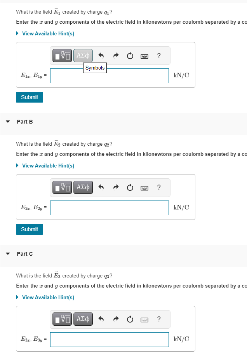Click the redo arrow in Part B toolbar
Viewport: 247px width, 354px height.
coord(116,187)
